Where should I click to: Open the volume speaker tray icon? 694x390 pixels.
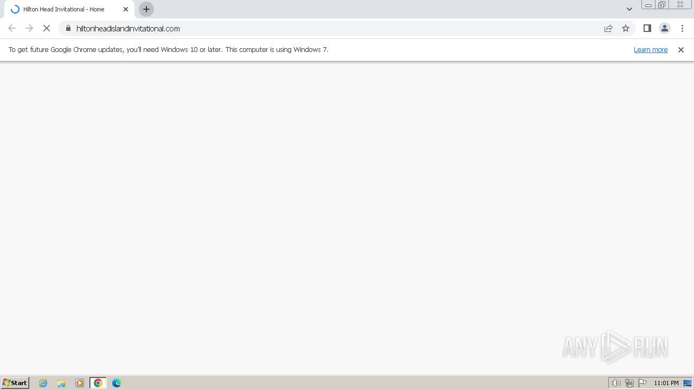(x=616, y=383)
